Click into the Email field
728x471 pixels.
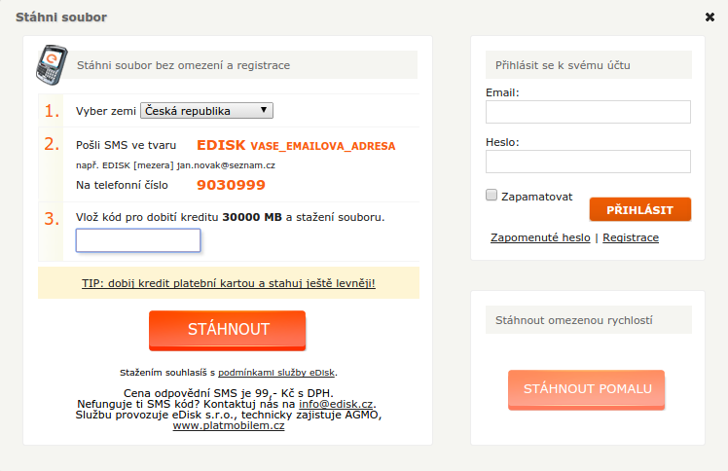[588, 112]
